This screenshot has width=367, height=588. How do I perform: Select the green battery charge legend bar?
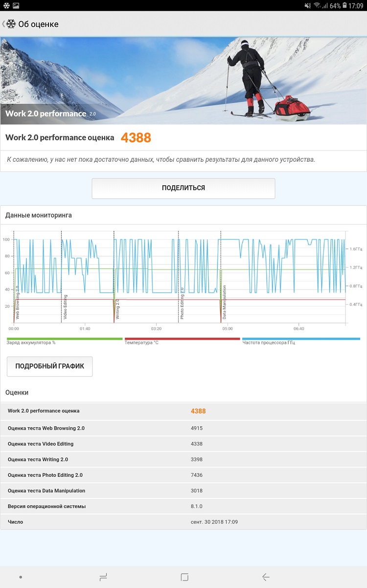point(65,339)
